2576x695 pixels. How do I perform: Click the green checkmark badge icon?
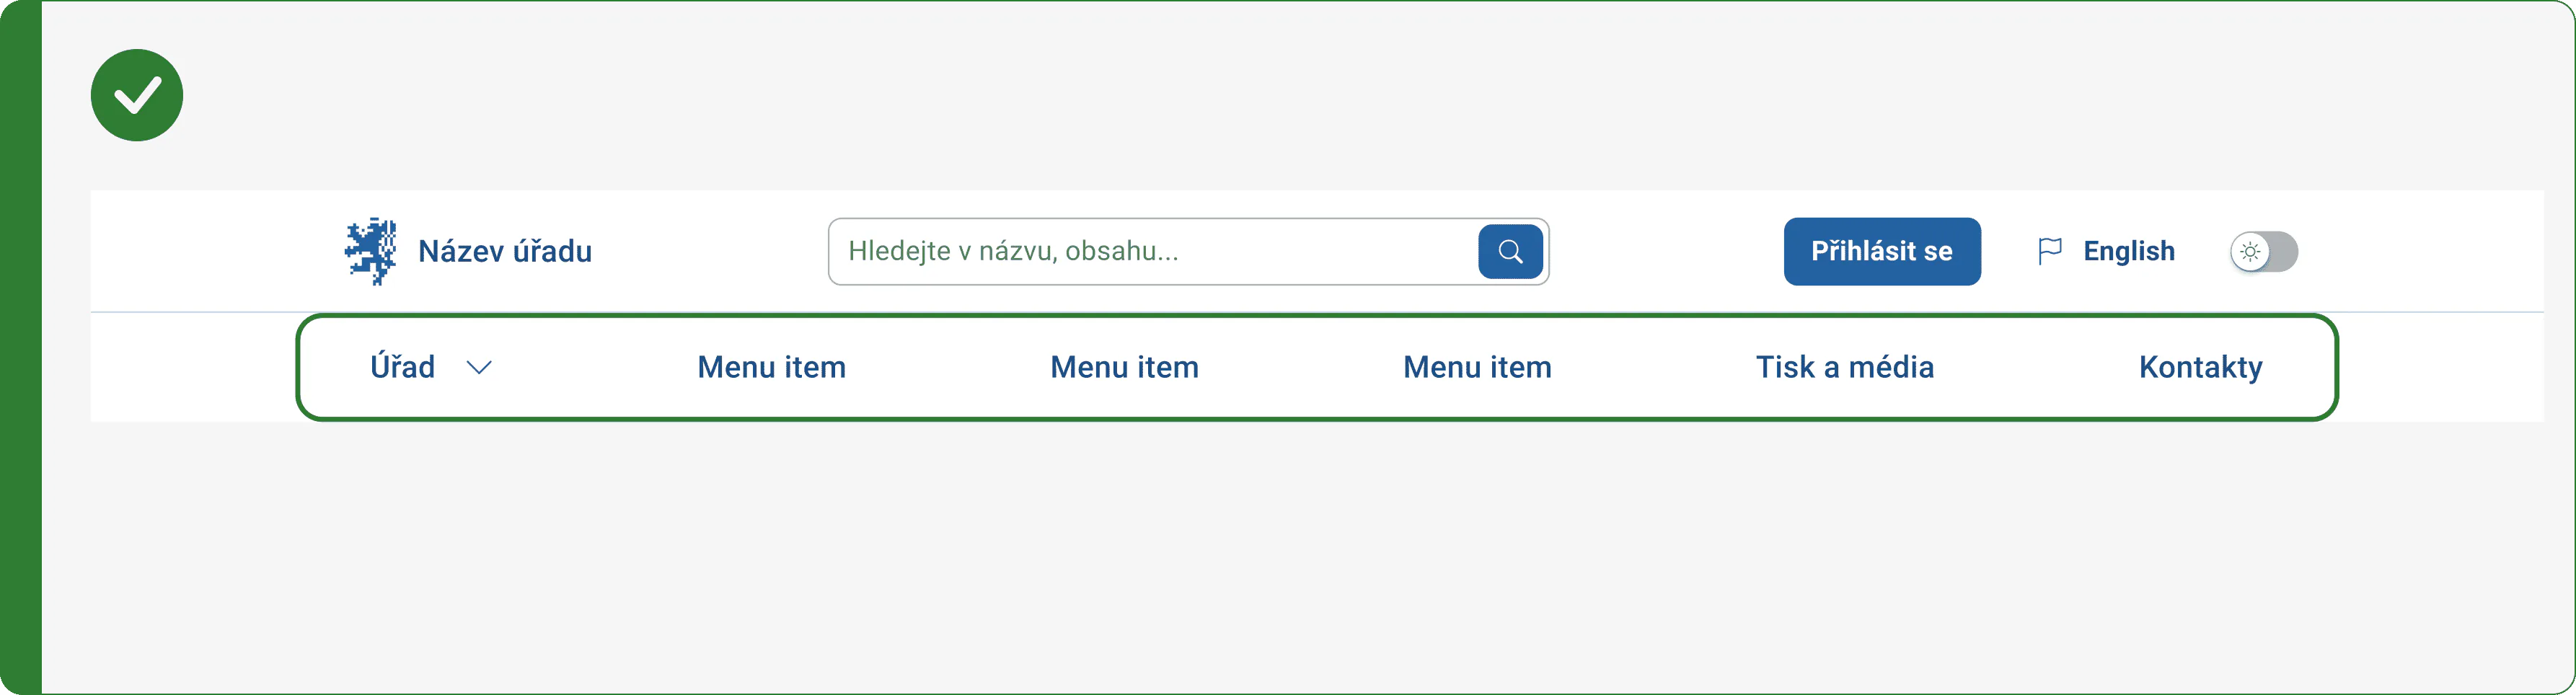pyautogui.click(x=137, y=95)
